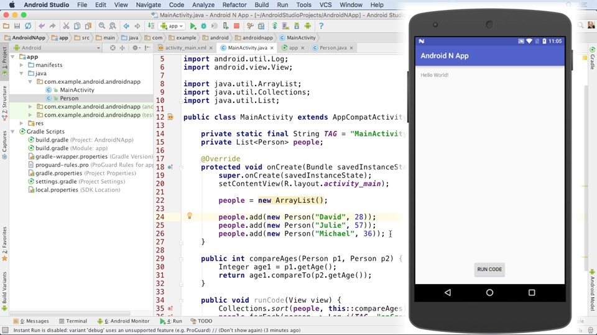The image size is (597, 335).
Task: Select the MainActivity class in tree
Action: click(x=77, y=90)
